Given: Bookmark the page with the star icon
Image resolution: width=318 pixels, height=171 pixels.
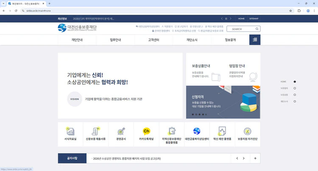Looking at the screenshot, I should (290, 11).
